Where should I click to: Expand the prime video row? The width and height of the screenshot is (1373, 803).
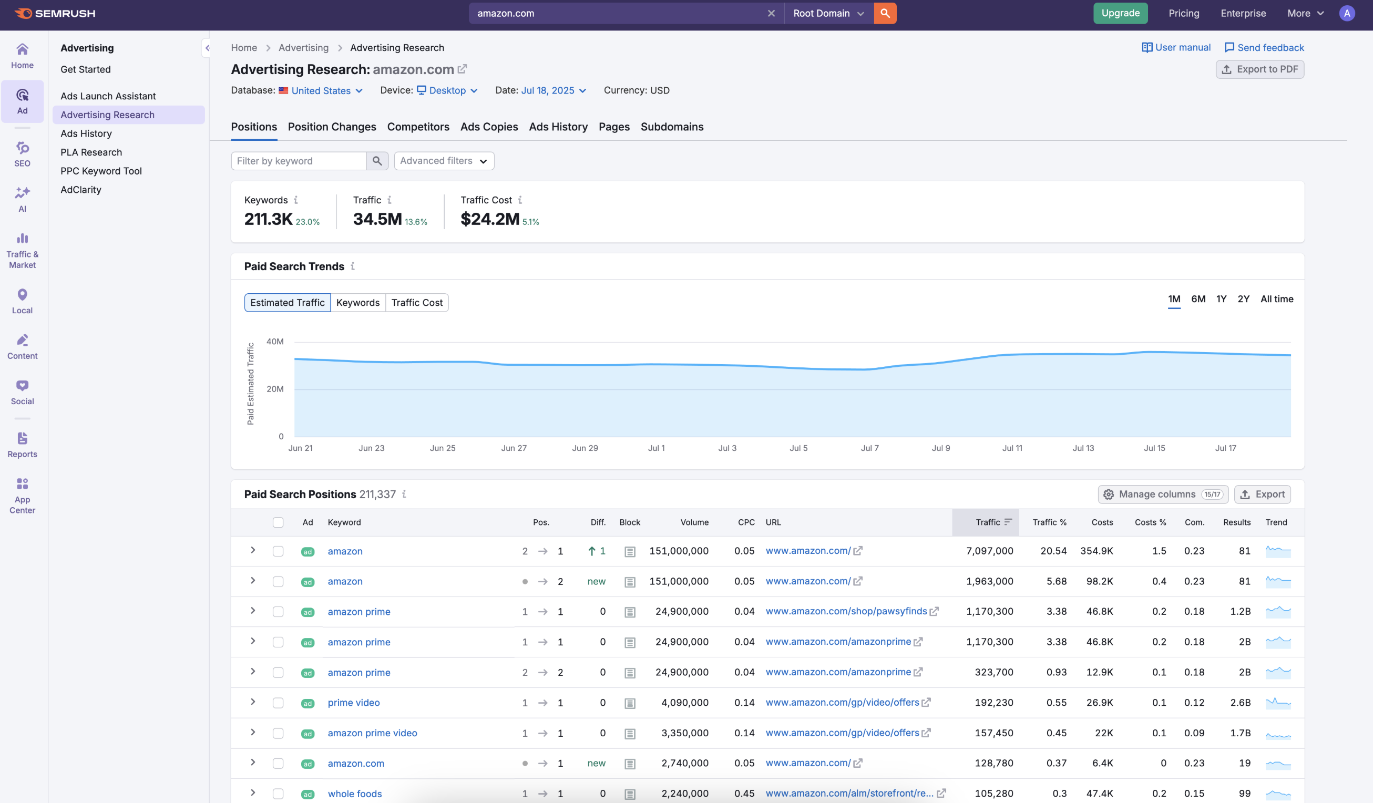click(253, 702)
